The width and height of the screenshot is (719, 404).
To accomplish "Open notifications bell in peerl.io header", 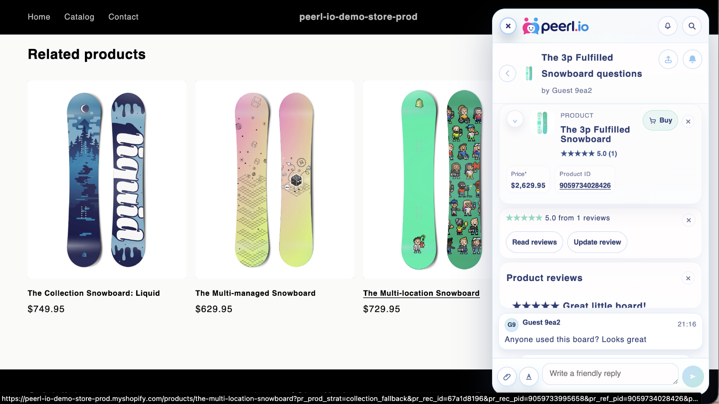I will click(668, 26).
